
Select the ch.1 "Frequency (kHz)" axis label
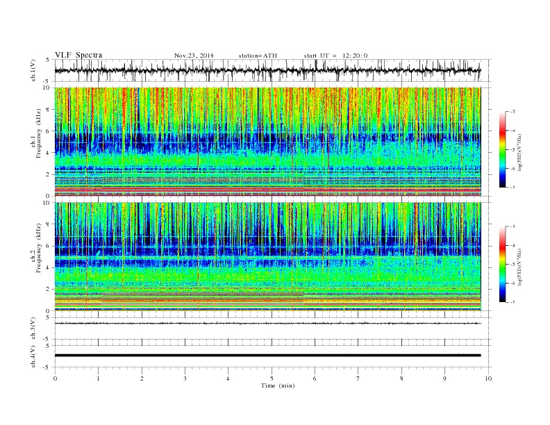38,133
